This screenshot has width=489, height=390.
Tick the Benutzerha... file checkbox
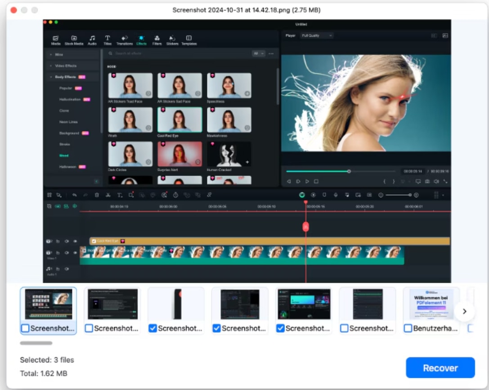(x=408, y=328)
